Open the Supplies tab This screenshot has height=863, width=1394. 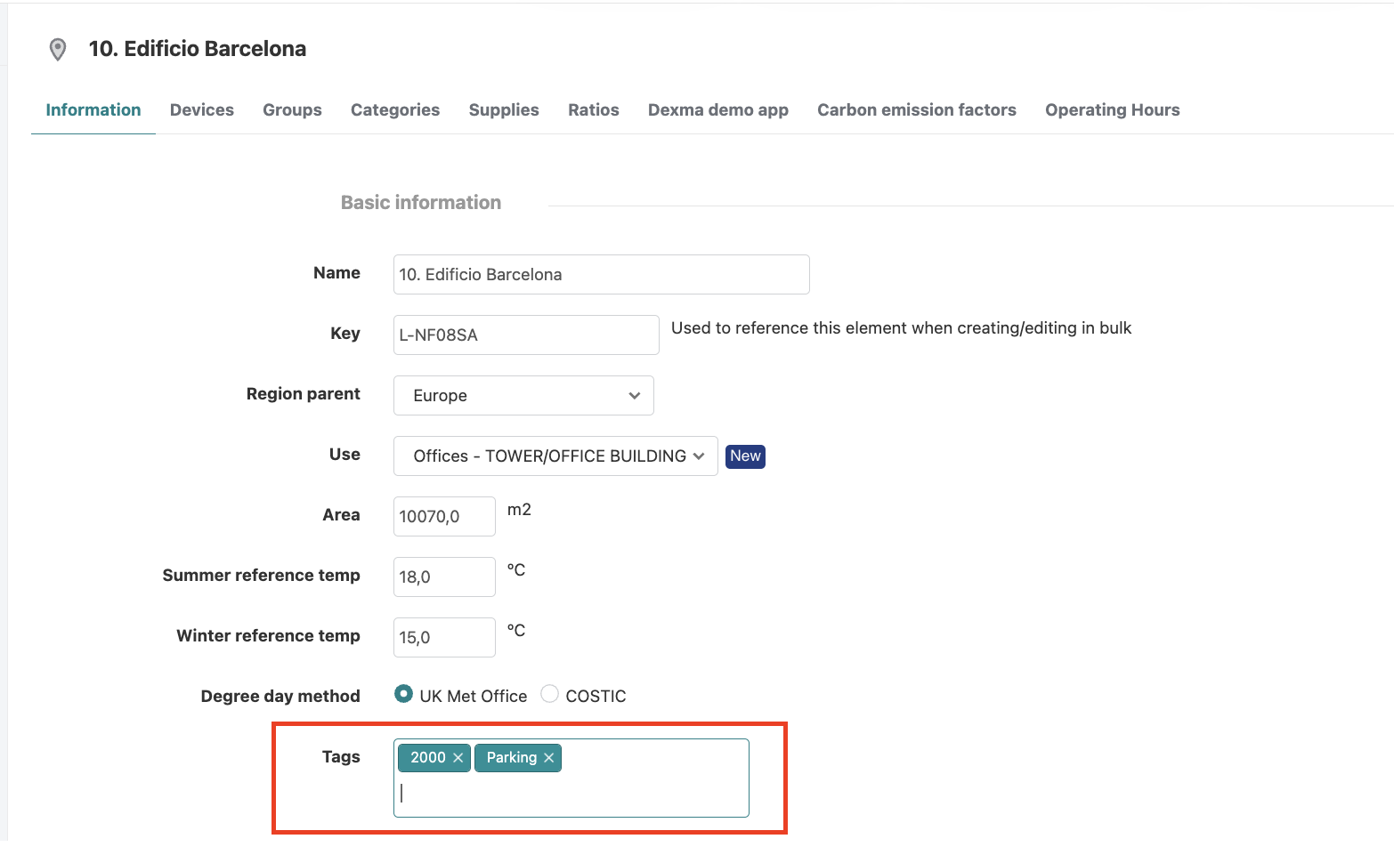click(x=504, y=110)
